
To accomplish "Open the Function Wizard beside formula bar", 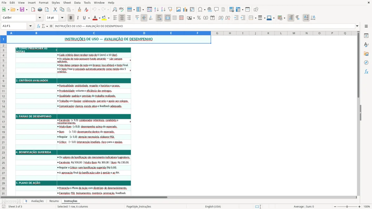I will click(38, 26).
